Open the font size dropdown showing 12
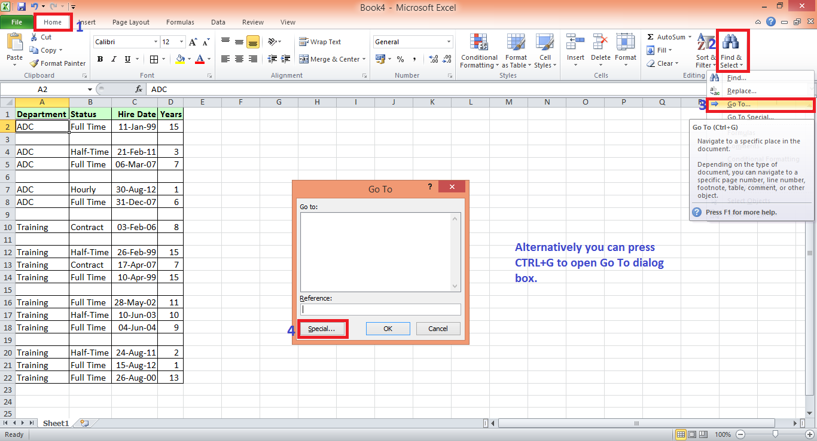817x441 pixels. pos(182,42)
